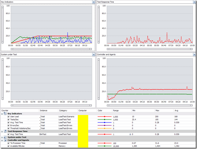The image size is (197, 149).
Task: Sort by the Computer column header
Action: [82, 111]
